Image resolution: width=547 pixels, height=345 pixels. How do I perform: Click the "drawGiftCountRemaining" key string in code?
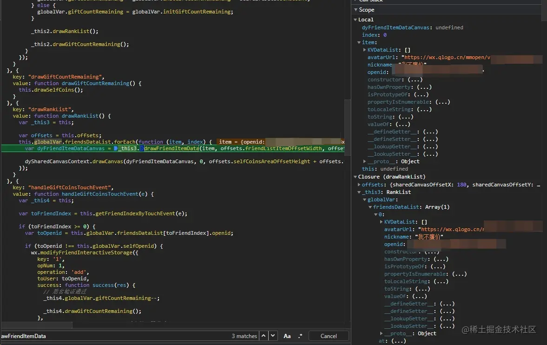(66, 77)
